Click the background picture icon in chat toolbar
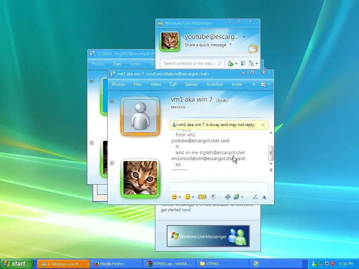Viewport: 359px width, 269px height. (237, 197)
